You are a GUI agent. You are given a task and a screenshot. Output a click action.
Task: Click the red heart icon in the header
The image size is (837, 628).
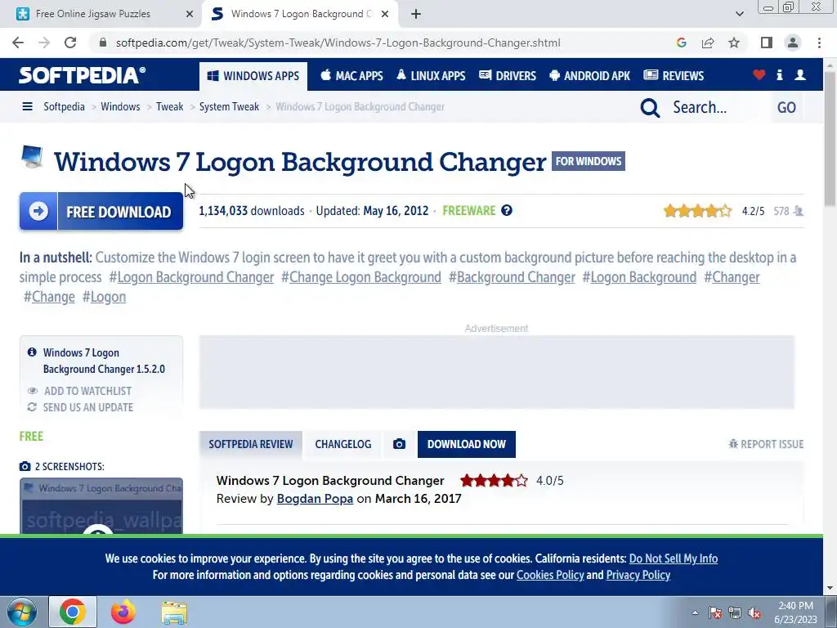coord(759,75)
